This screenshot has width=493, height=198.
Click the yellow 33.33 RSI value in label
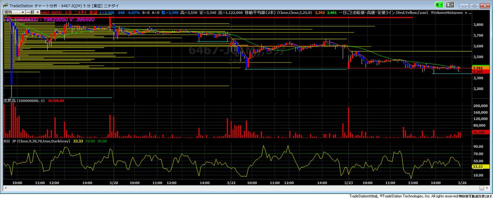[x=78, y=141]
